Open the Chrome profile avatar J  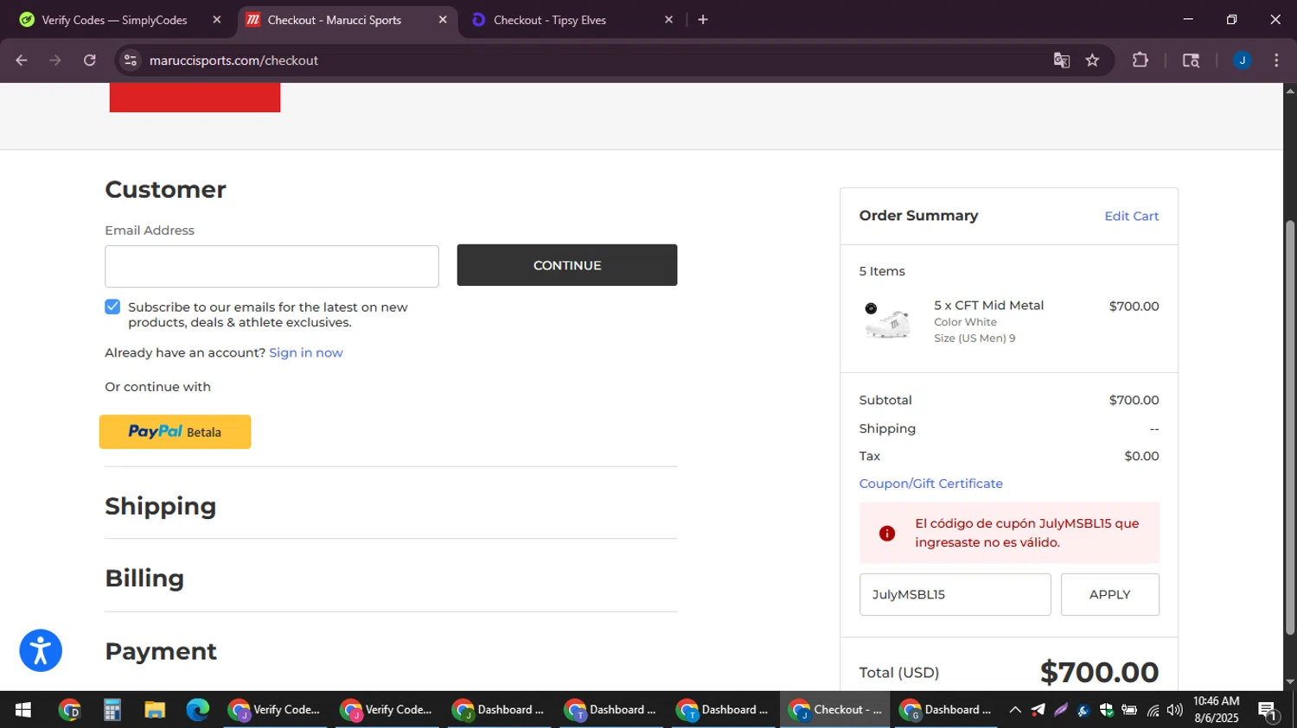click(1242, 60)
